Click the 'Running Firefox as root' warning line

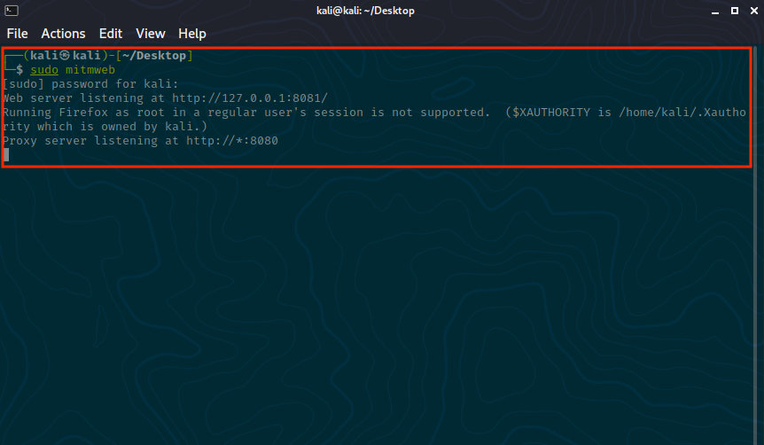pyautogui.click(x=374, y=112)
